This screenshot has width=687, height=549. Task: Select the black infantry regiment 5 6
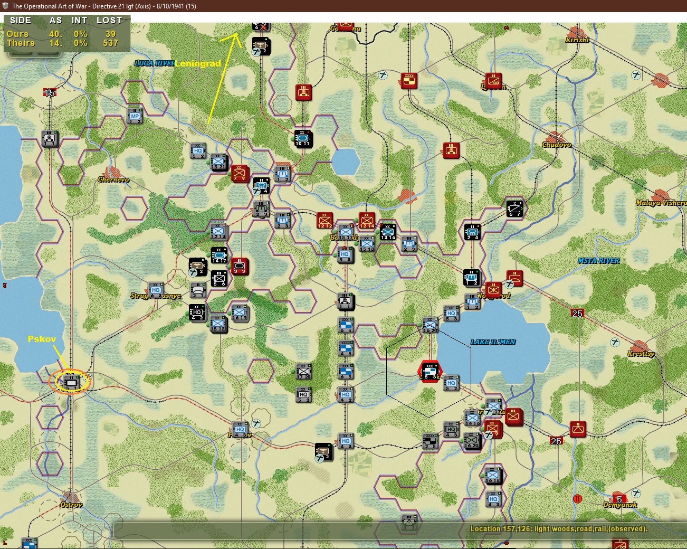pyautogui.click(x=219, y=278)
